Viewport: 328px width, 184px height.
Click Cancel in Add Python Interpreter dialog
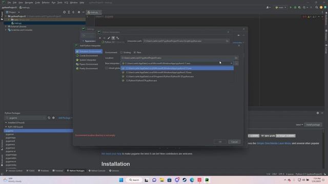(x=234, y=142)
